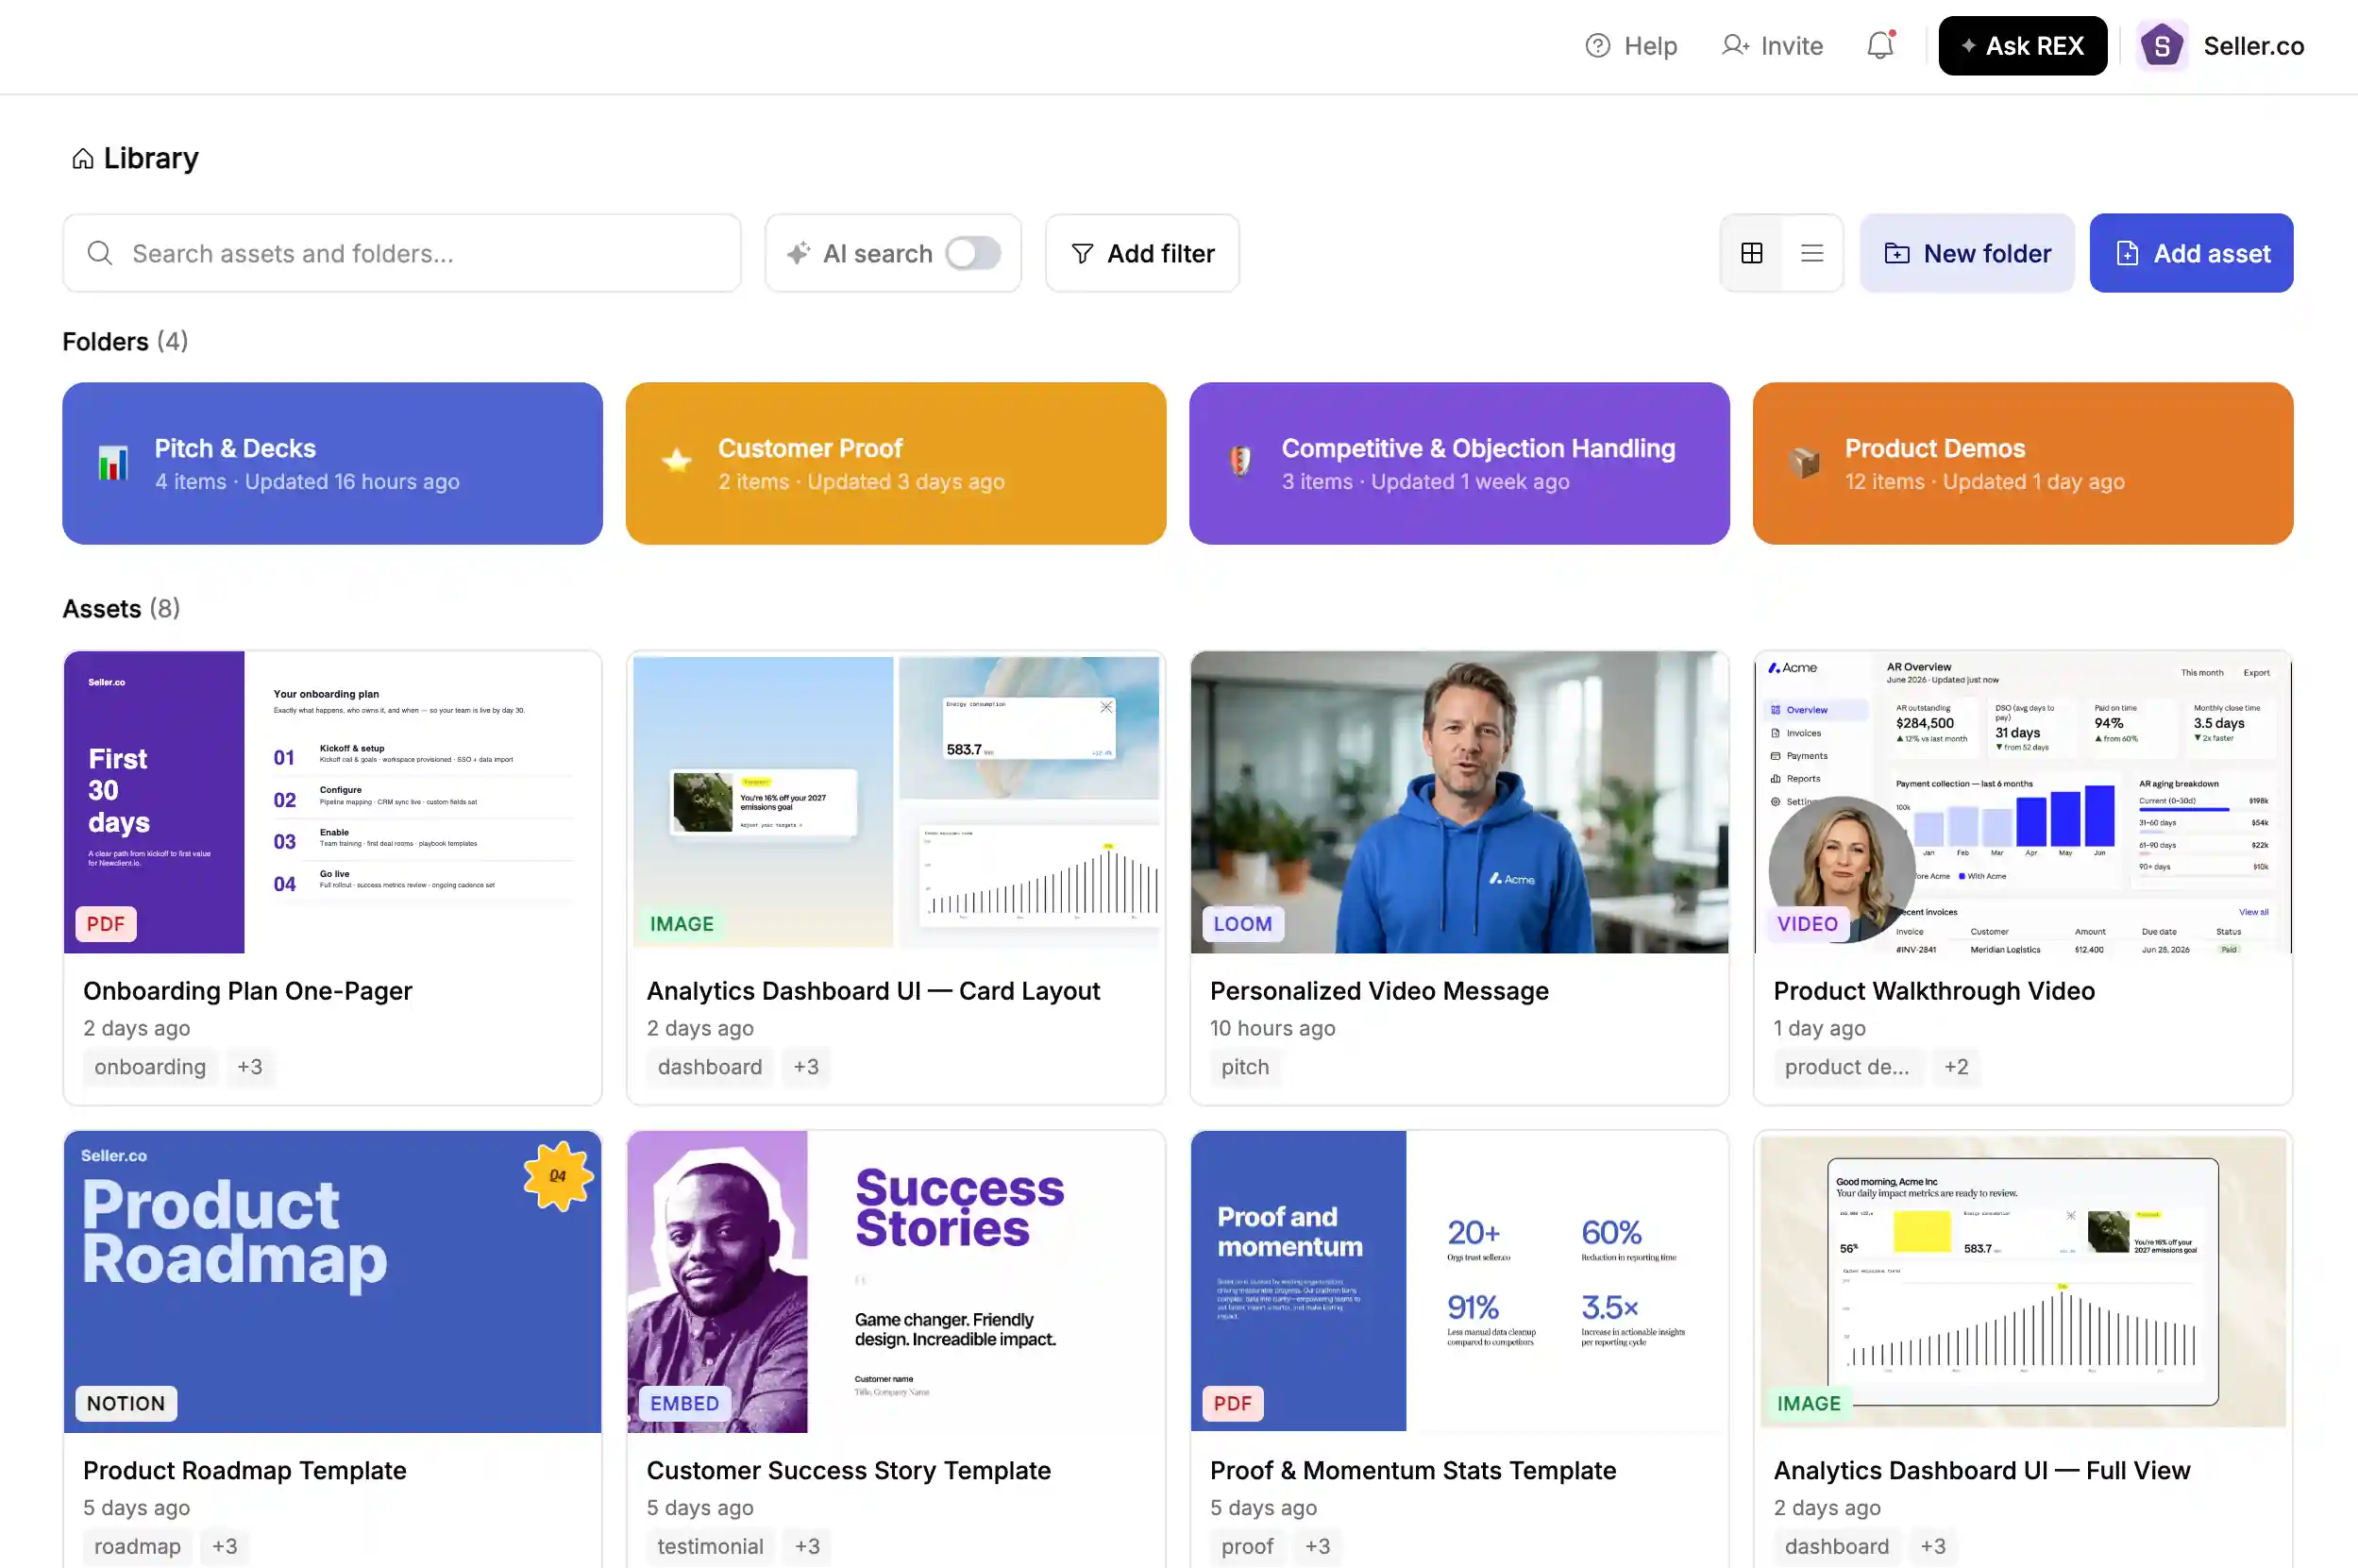Click the Pitch & Decks chart icon
Image resolution: width=2358 pixels, height=1568 pixels.
pyautogui.click(x=113, y=463)
